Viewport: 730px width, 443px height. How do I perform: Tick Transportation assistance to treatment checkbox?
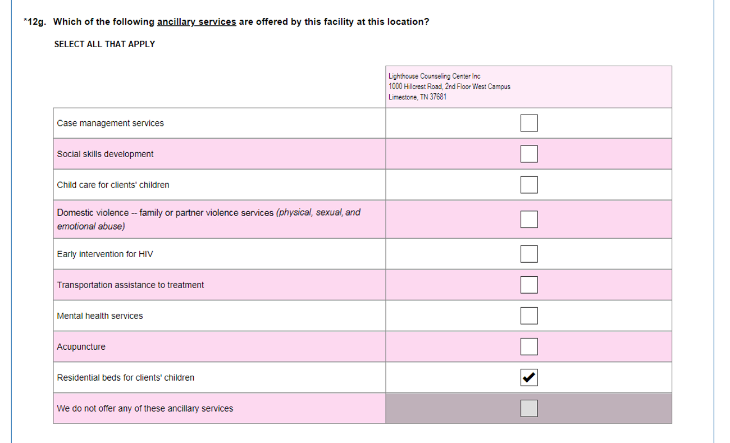529,285
